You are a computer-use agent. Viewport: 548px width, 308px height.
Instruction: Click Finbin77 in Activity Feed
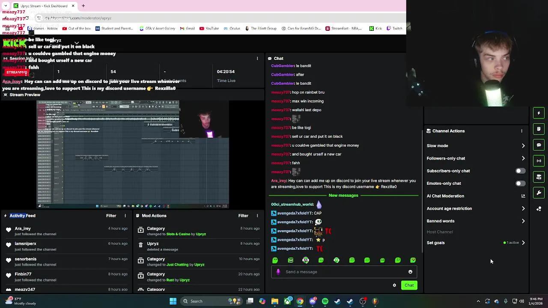pyautogui.click(x=23, y=274)
